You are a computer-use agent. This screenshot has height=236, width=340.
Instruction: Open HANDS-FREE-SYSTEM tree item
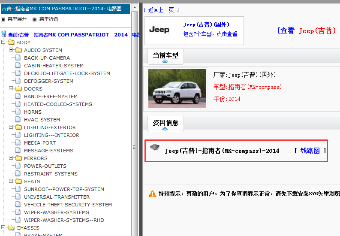click(x=51, y=97)
